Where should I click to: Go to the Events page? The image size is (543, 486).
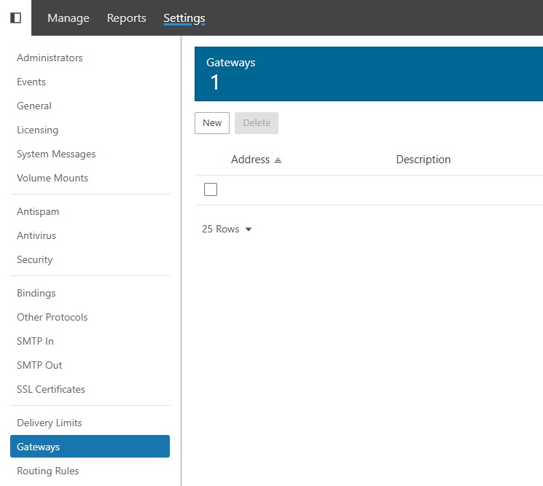pyautogui.click(x=31, y=82)
